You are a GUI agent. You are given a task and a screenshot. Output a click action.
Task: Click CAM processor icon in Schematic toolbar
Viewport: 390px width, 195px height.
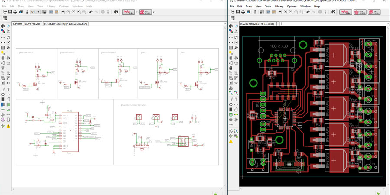pyautogui.click(x=21, y=12)
